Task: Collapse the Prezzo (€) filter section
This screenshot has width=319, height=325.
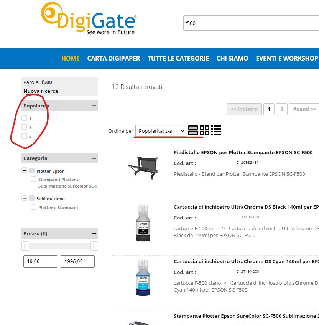Action: [x=94, y=234]
